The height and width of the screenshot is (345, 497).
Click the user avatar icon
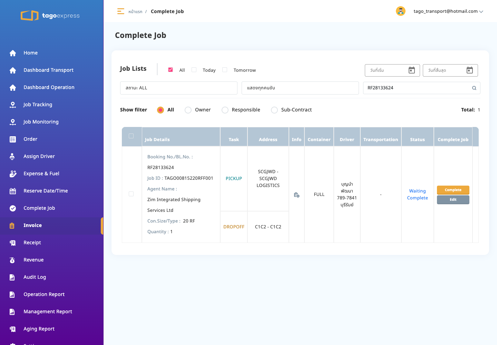click(x=400, y=11)
